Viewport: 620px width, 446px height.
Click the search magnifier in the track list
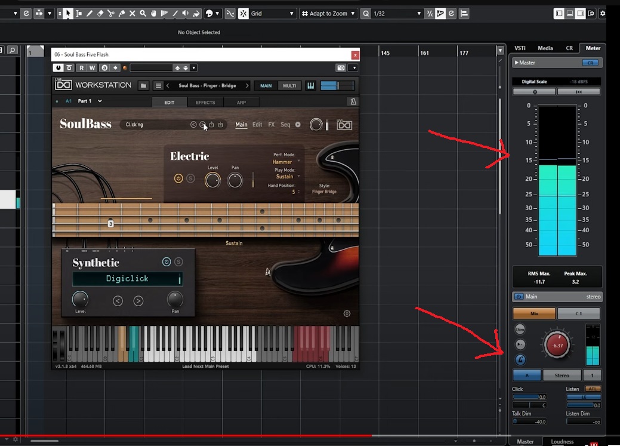pos(13,50)
